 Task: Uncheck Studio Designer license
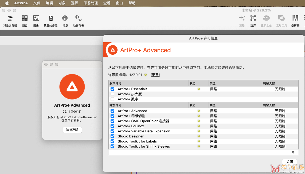pyautogui.click(x=112, y=136)
